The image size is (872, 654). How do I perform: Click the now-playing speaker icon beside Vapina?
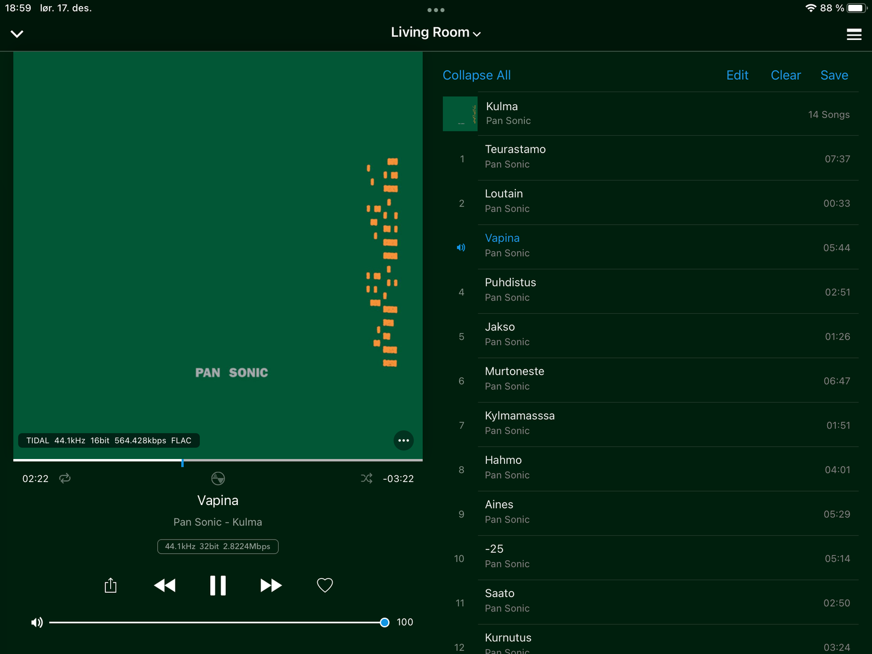(x=461, y=248)
